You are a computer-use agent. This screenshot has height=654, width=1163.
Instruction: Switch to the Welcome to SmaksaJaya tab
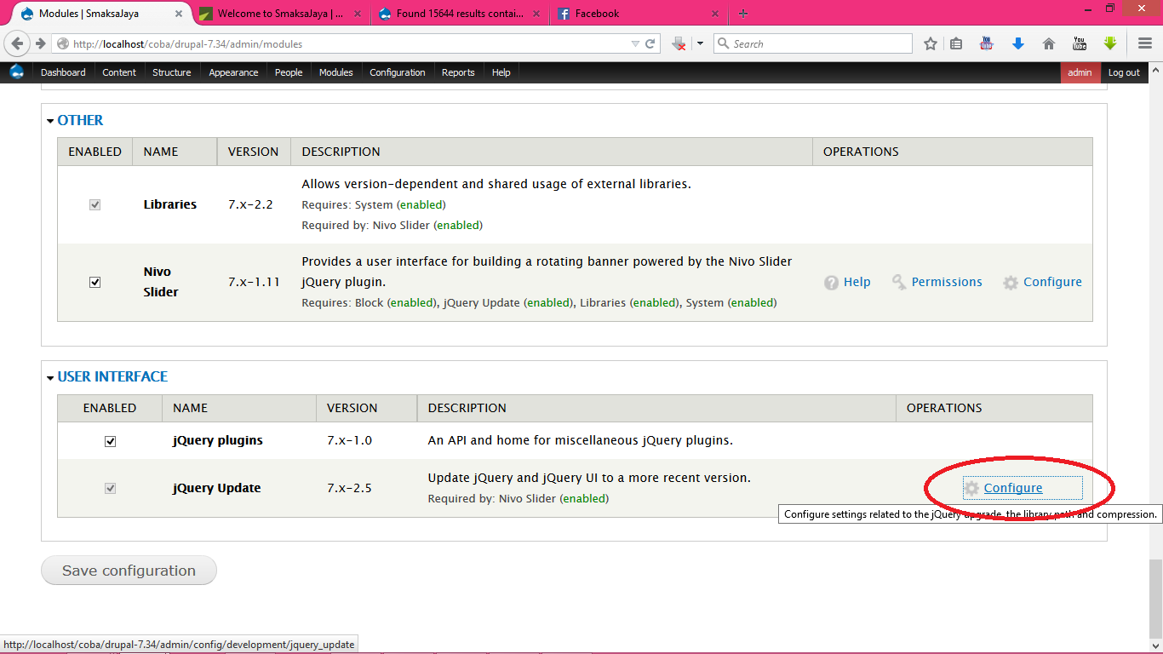click(279, 14)
